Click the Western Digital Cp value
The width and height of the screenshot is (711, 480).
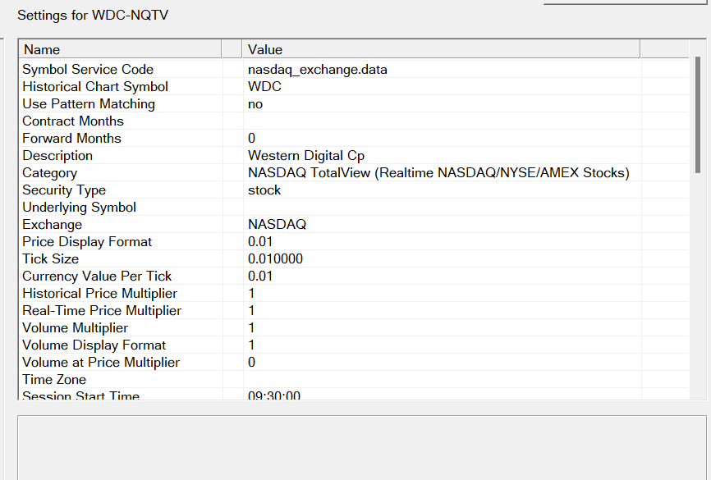(x=306, y=155)
